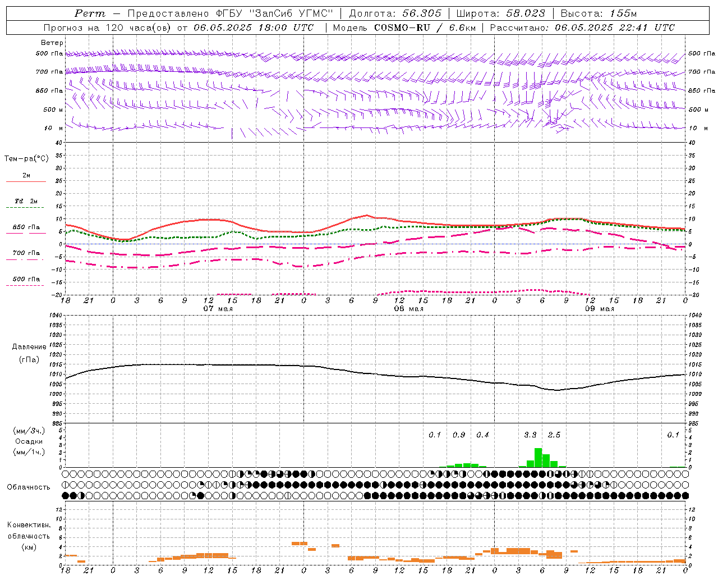Click the "700 гПа" temperature legend entry

pyautogui.click(x=26, y=253)
